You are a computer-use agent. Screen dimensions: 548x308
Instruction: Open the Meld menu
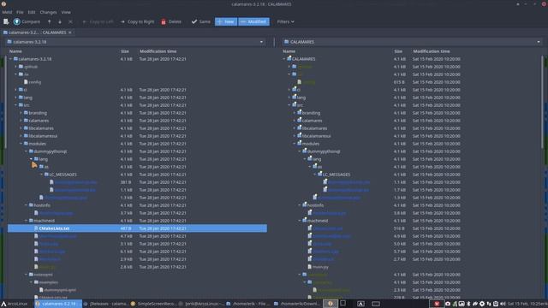pos(7,12)
